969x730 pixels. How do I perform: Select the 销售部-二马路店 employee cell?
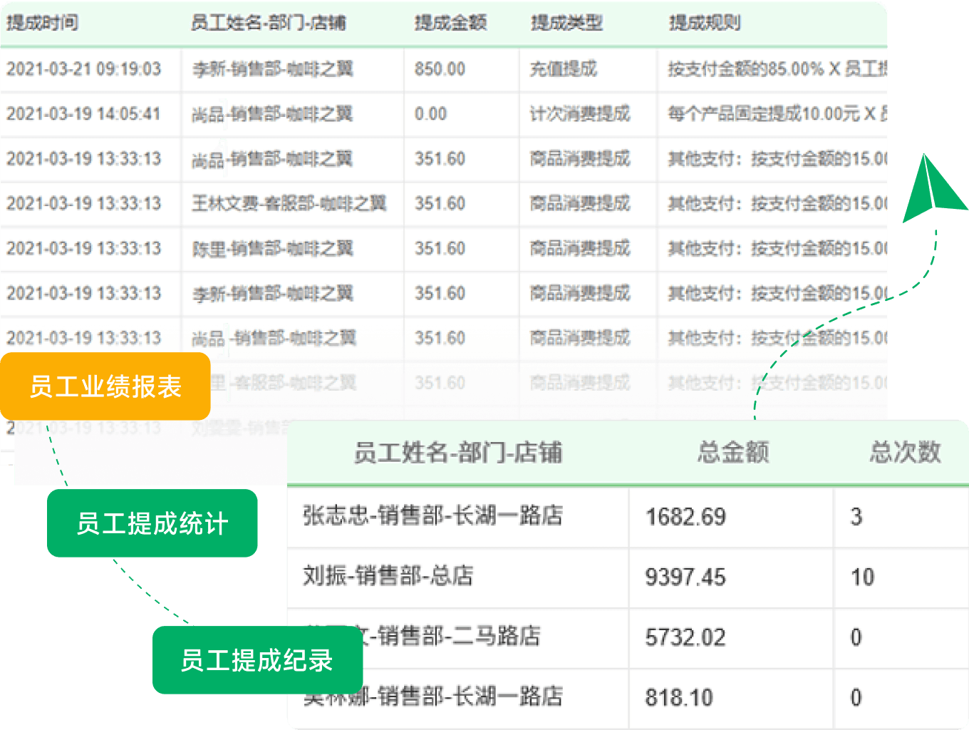452,636
